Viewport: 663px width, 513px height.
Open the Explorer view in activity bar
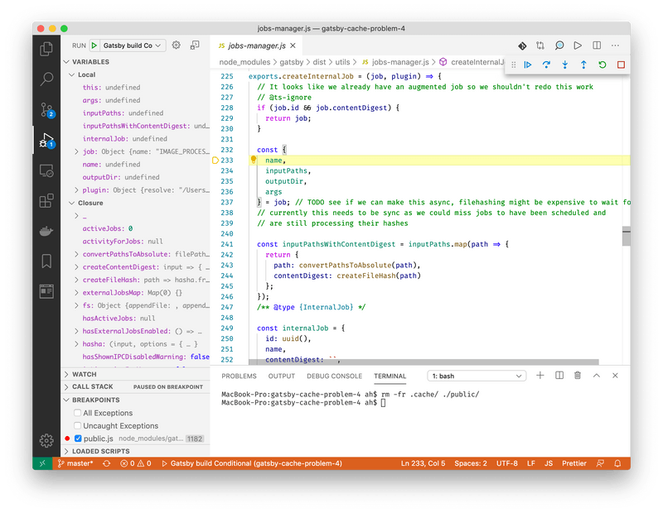[x=46, y=49]
